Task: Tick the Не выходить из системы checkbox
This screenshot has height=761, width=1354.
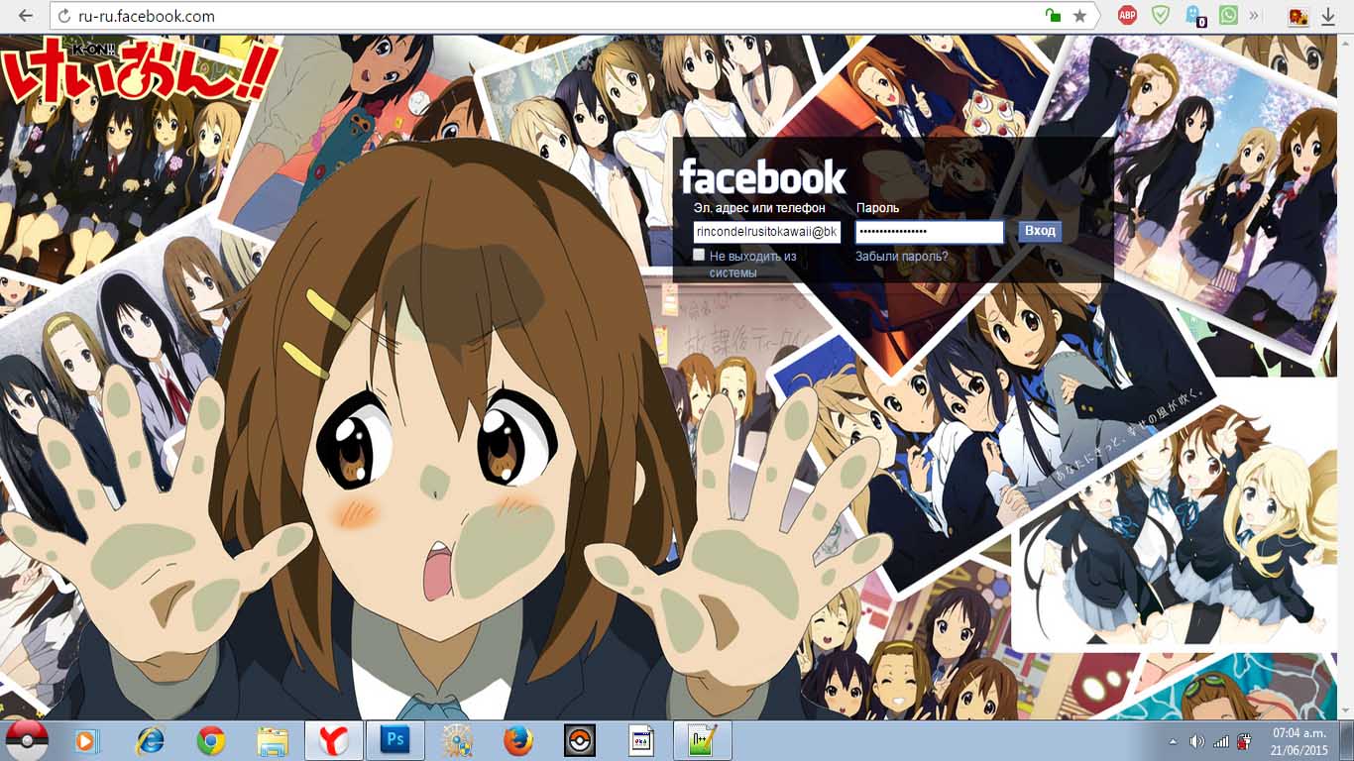Action: tap(699, 255)
